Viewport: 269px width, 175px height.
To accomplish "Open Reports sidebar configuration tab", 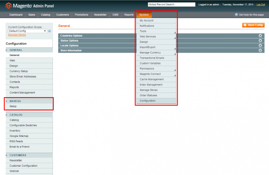I will [29, 87].
